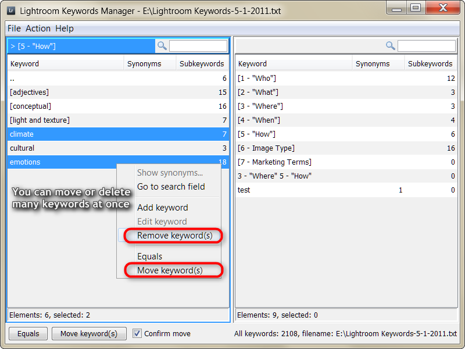The height and width of the screenshot is (349, 465).
Task: Sort right panel by Keyword column header
Action: (294, 64)
